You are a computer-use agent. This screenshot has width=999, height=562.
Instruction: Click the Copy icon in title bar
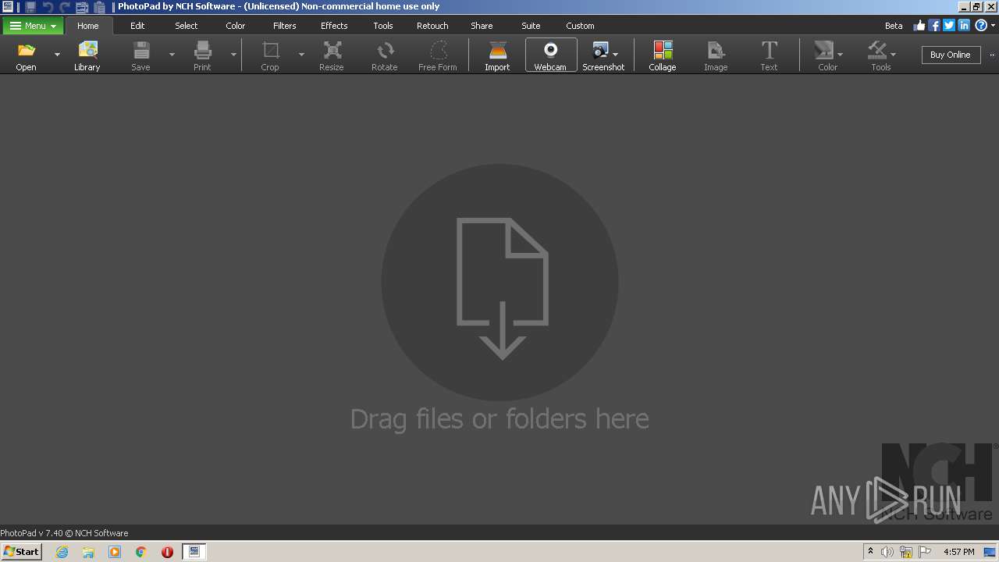(x=82, y=6)
